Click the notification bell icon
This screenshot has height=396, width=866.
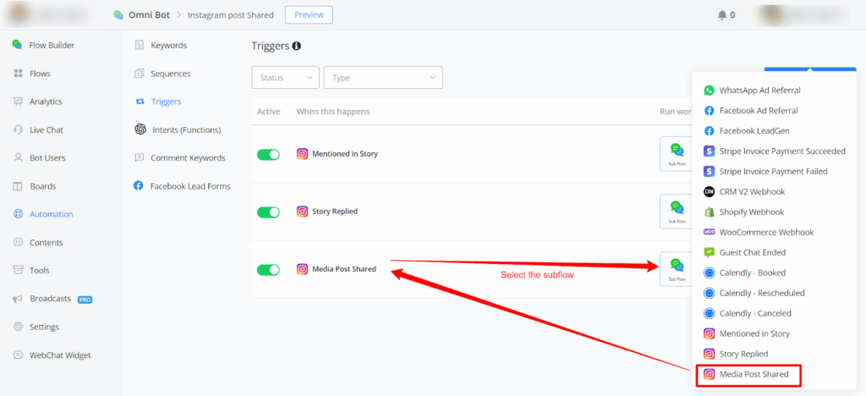point(721,14)
